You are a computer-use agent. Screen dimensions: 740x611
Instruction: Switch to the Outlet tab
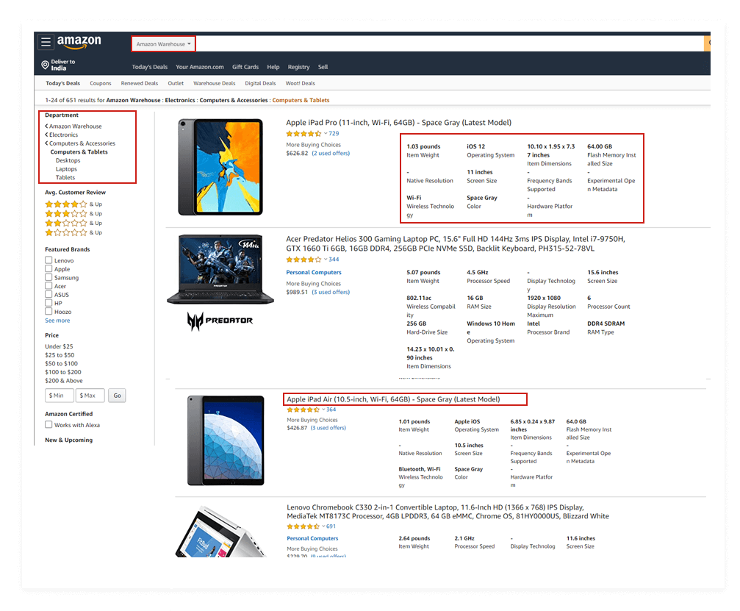(176, 83)
